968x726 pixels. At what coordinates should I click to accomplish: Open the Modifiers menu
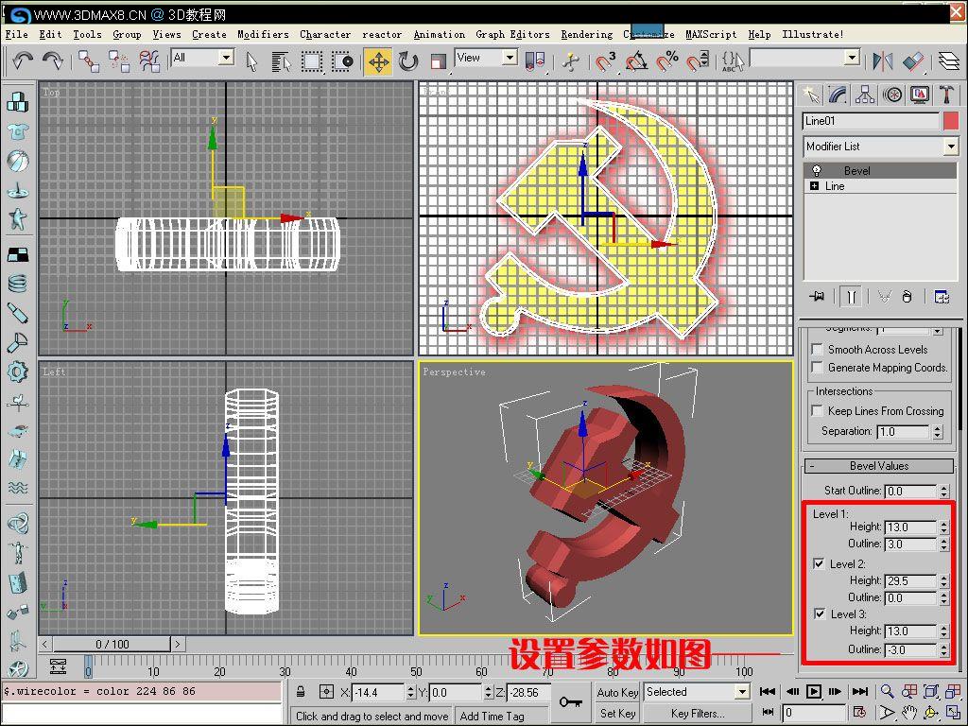263,35
